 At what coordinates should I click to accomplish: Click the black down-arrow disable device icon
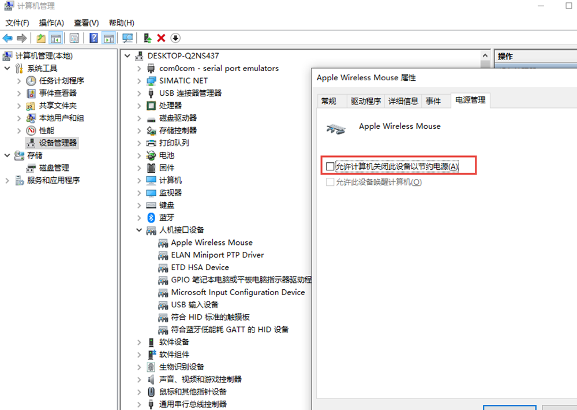[x=175, y=38]
